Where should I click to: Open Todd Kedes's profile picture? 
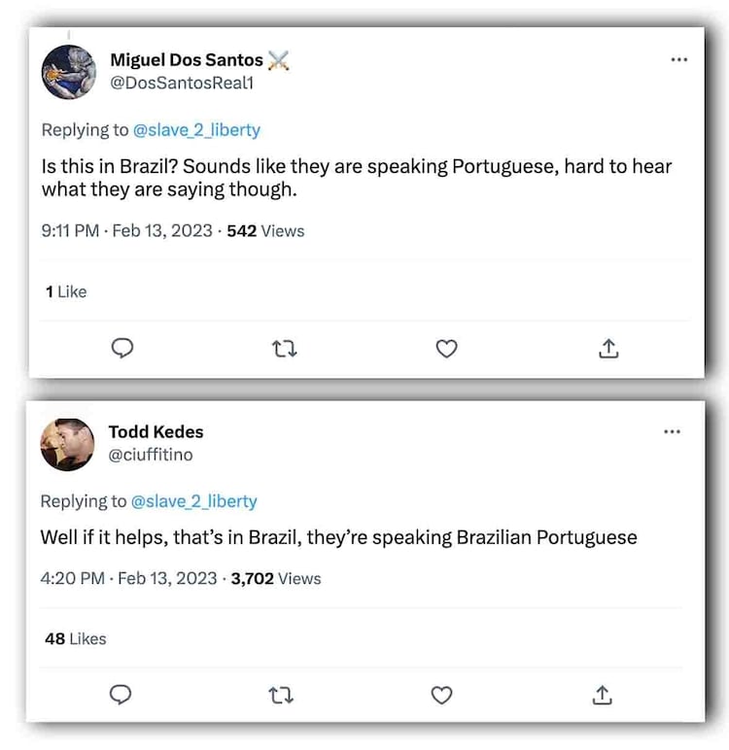tap(67, 444)
